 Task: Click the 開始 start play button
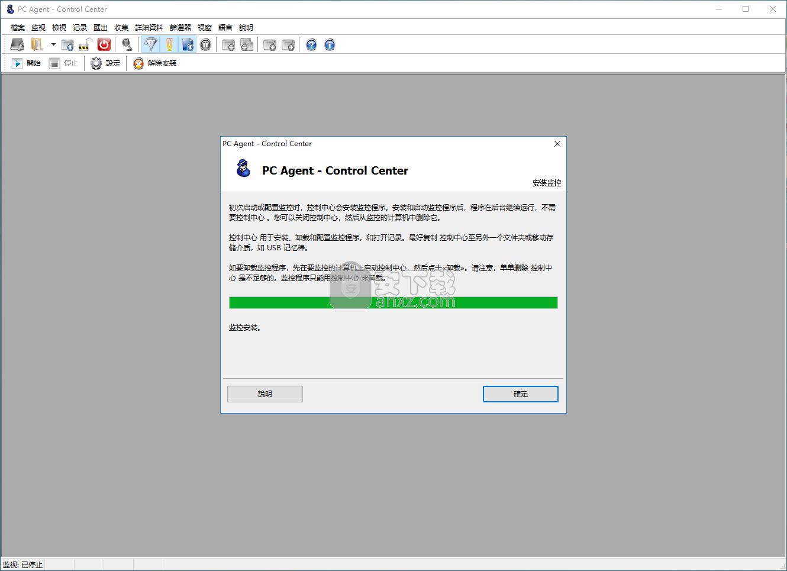26,63
